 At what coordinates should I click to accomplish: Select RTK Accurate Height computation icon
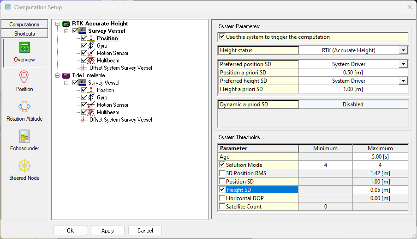[66, 24]
